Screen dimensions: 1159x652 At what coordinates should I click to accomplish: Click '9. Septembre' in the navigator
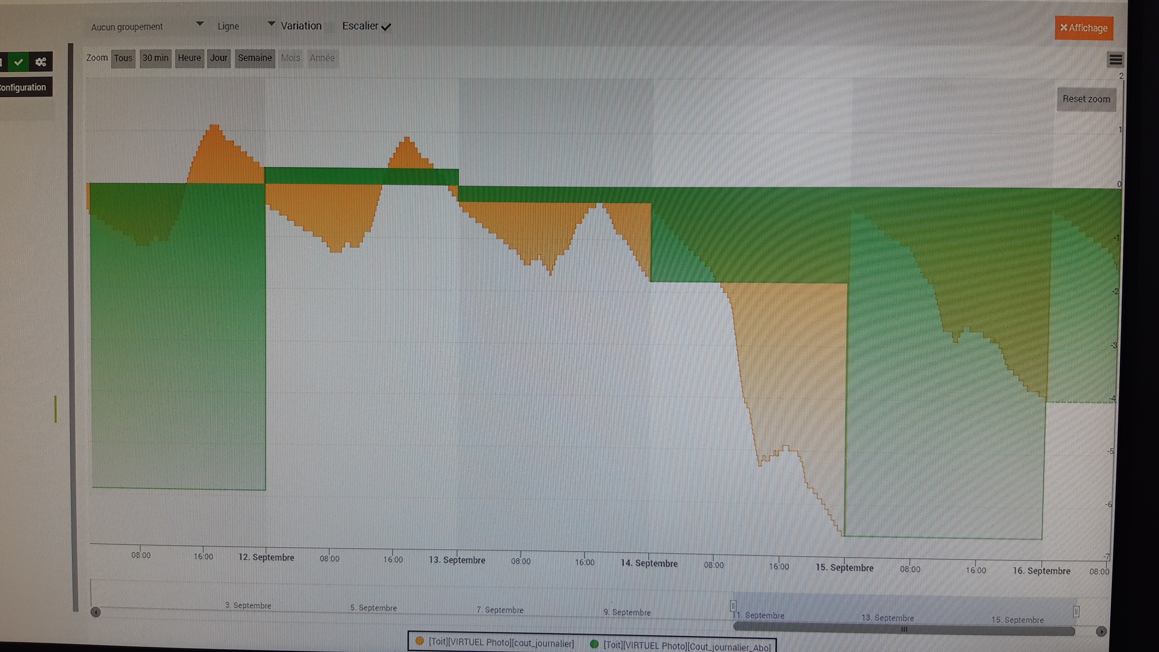627,612
